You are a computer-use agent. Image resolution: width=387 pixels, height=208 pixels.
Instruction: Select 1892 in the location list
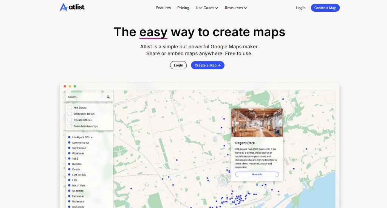pos(73,159)
